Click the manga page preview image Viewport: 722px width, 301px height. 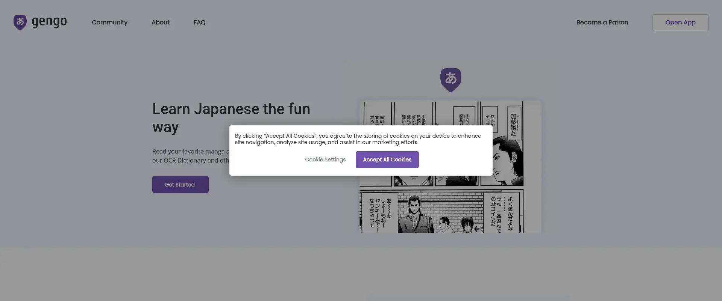coord(450,167)
